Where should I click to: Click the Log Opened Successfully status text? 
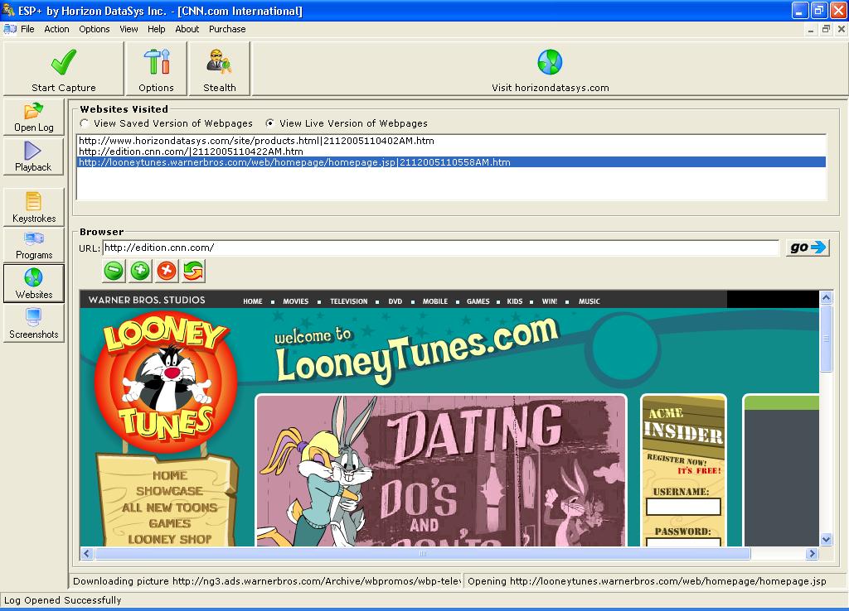click(63, 600)
